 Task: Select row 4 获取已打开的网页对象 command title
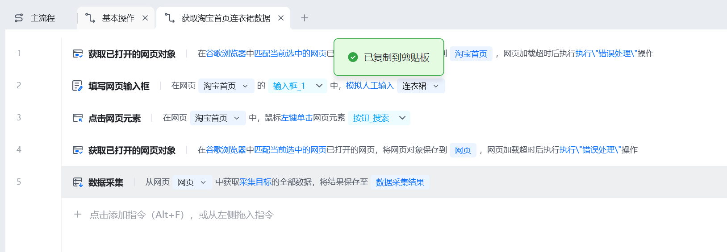point(132,150)
